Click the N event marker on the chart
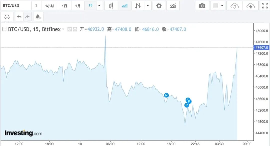 tap(166, 95)
